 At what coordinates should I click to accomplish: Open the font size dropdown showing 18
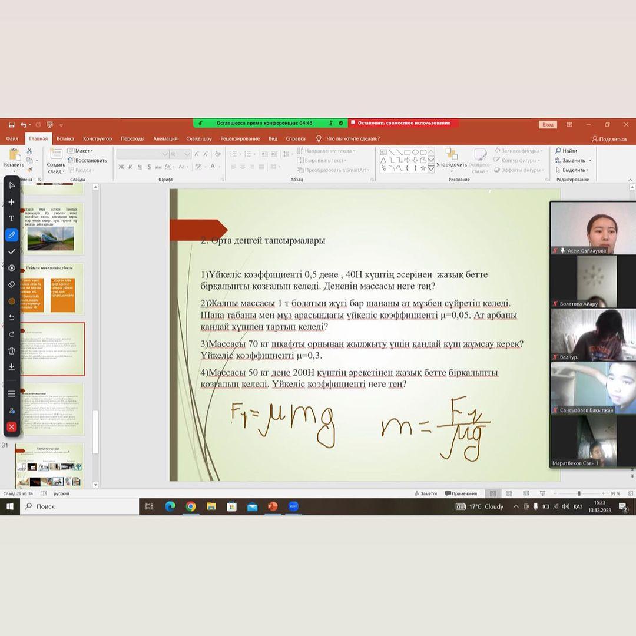(x=180, y=154)
